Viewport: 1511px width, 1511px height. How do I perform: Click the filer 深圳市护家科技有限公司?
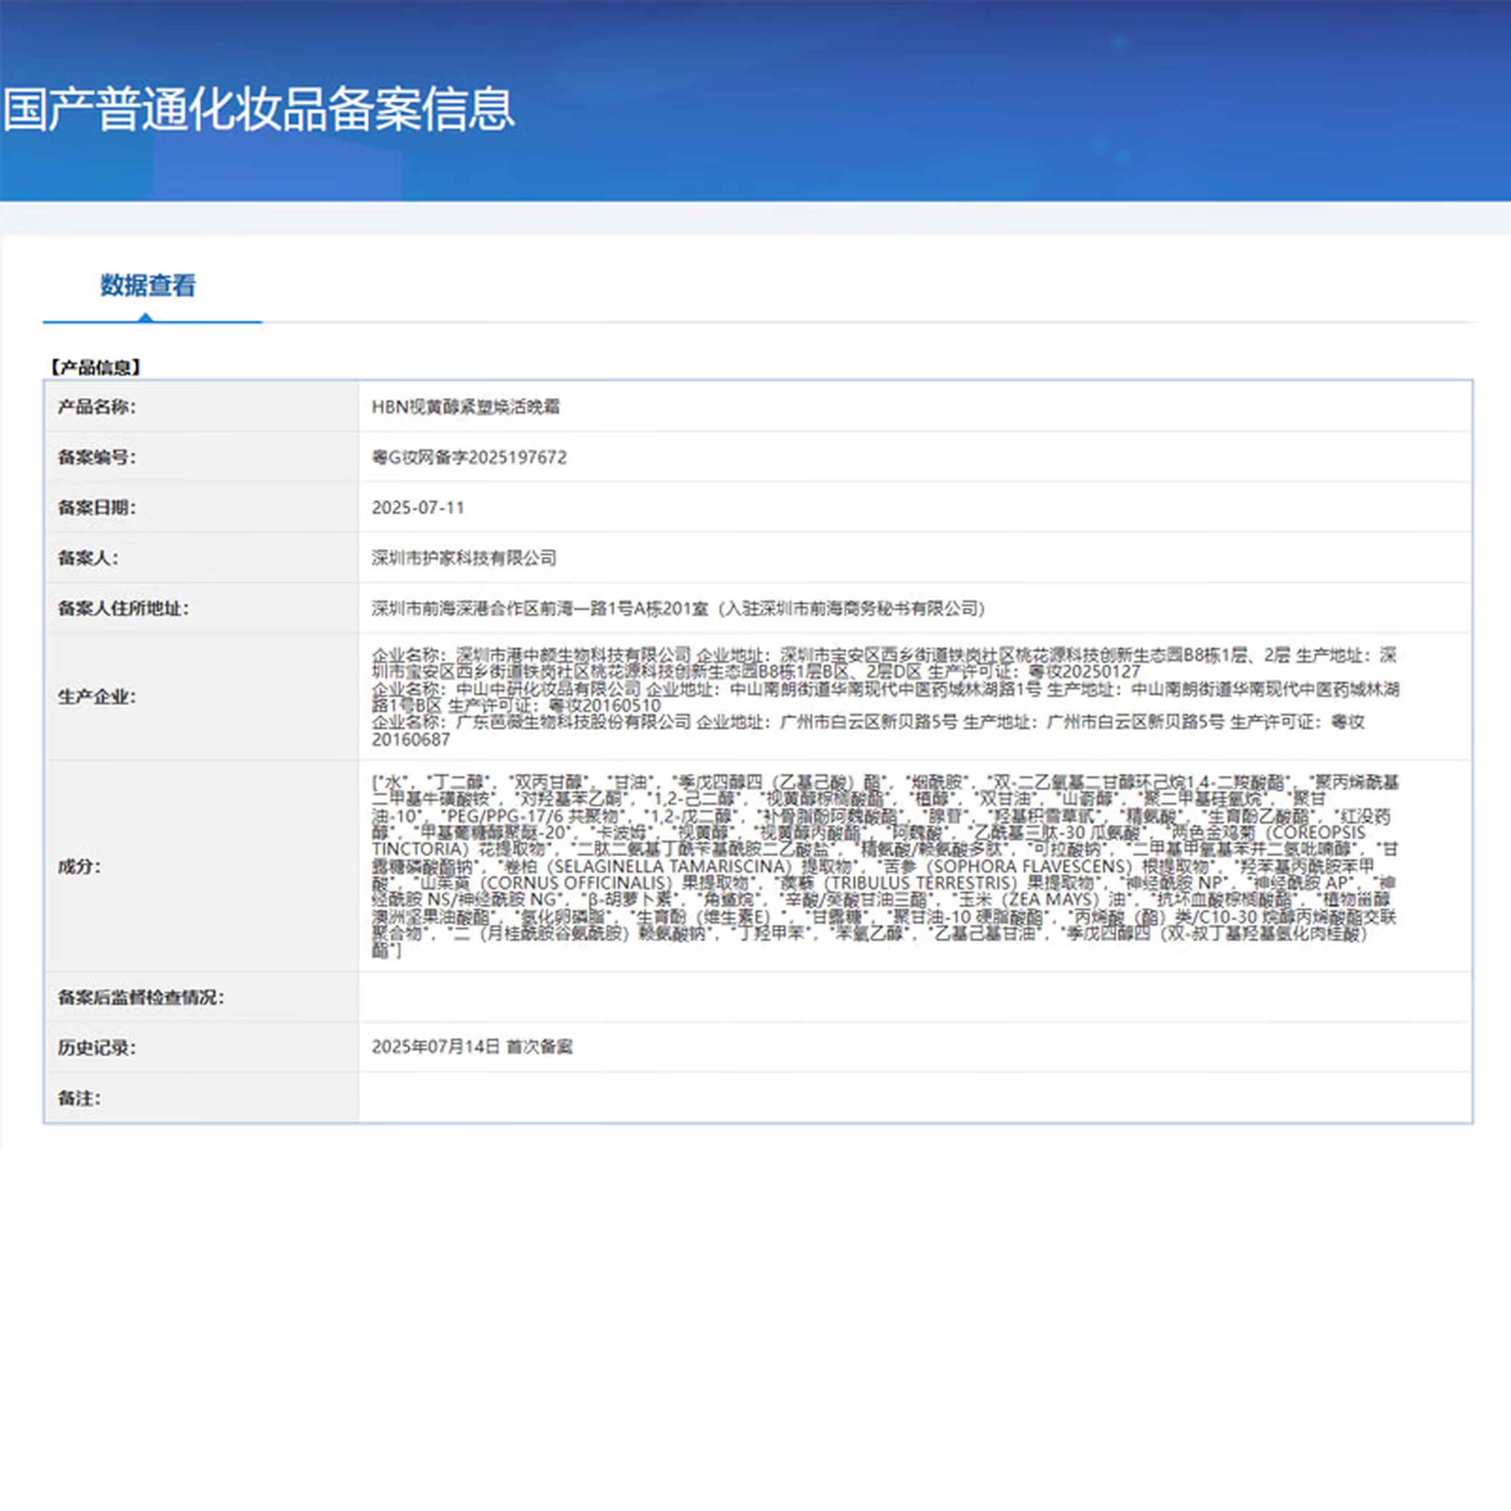[x=464, y=558]
